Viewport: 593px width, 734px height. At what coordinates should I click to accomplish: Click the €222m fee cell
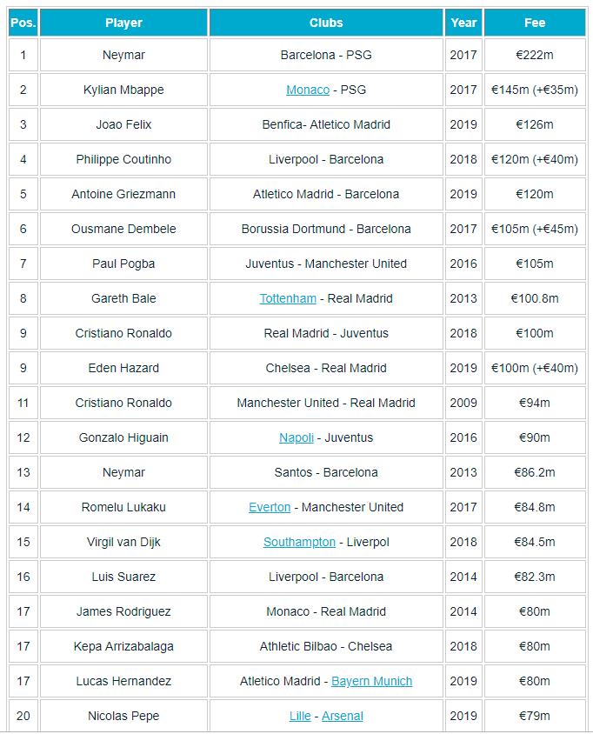click(535, 55)
